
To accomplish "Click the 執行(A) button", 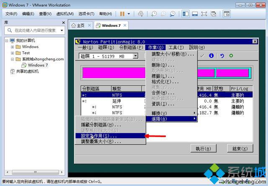I will point(204,149).
